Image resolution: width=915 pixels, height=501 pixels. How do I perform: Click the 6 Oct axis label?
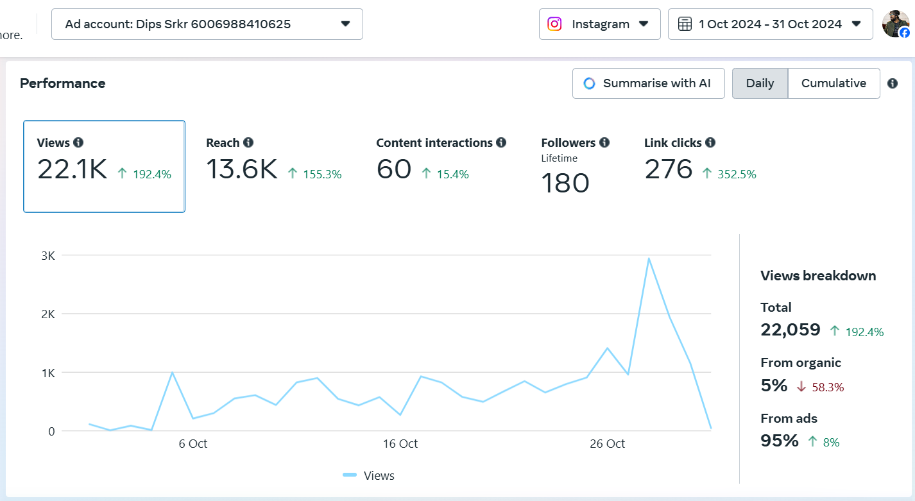tap(193, 444)
